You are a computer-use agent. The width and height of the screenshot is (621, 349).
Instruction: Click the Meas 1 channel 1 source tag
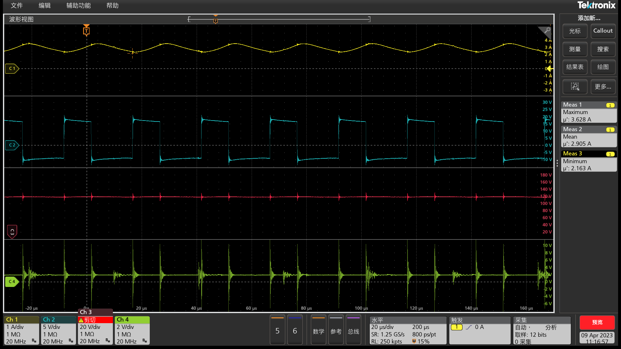coord(610,105)
